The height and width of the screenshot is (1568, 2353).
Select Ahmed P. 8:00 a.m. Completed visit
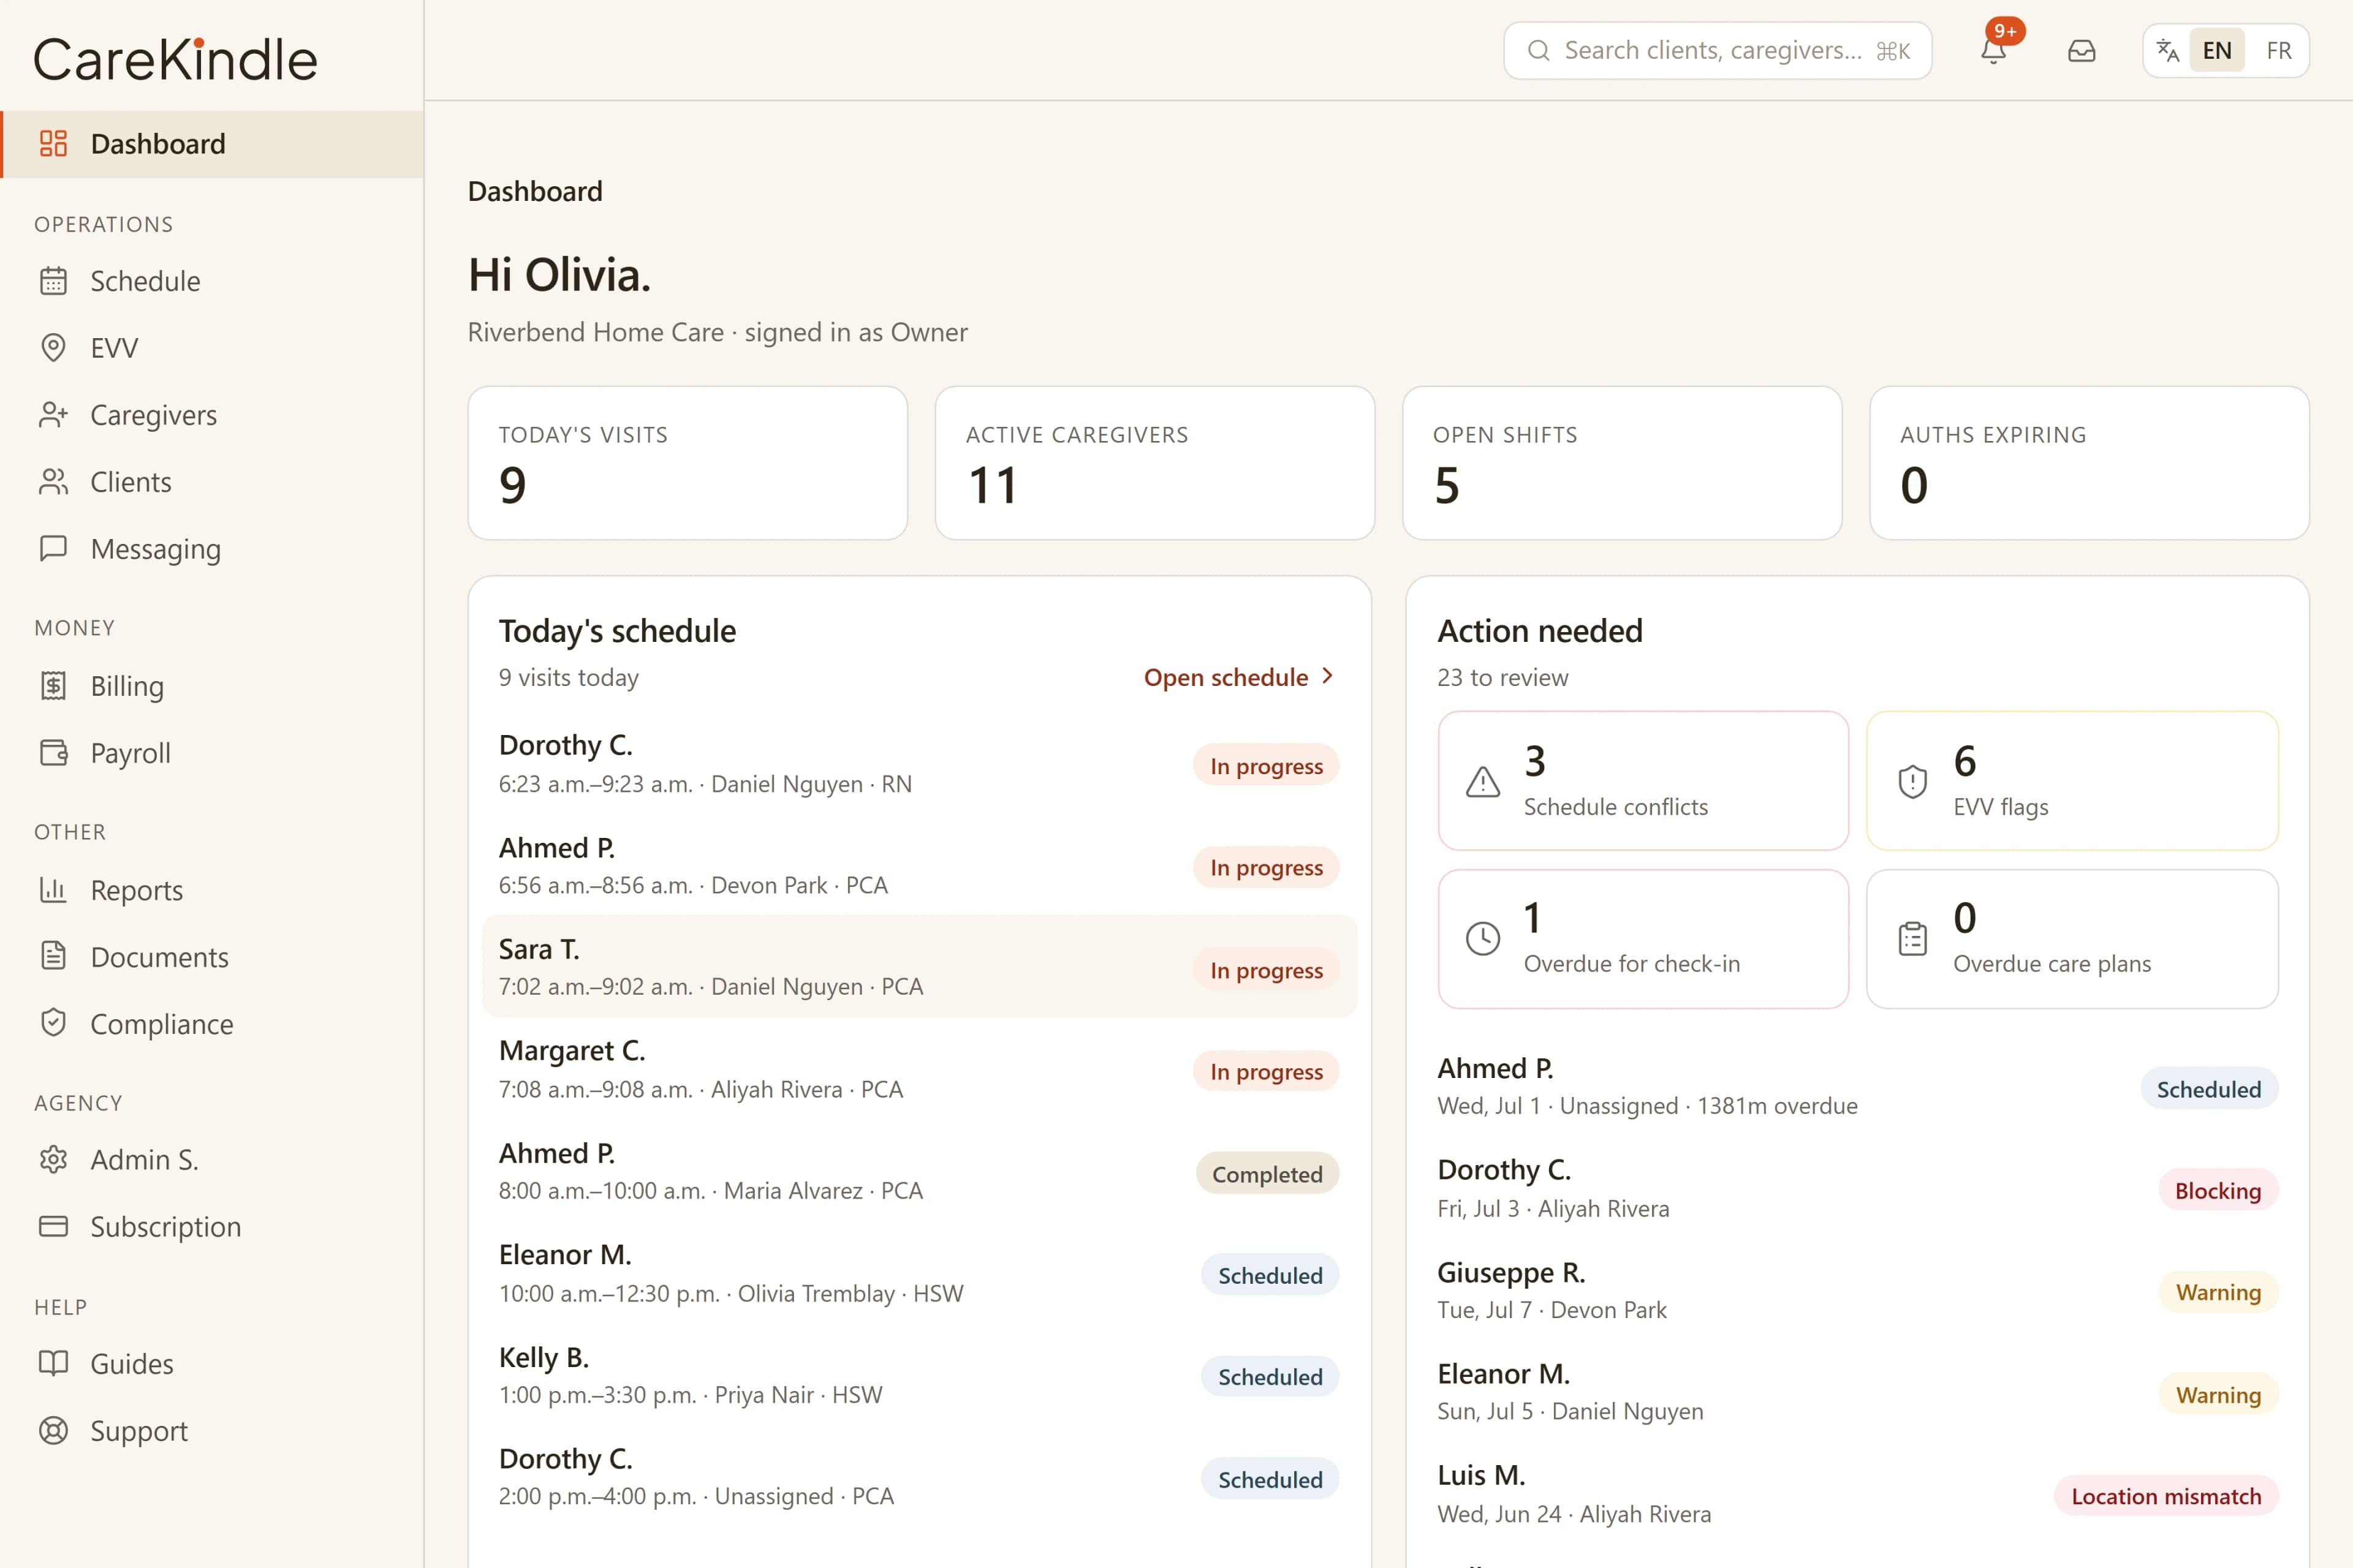pos(919,1171)
